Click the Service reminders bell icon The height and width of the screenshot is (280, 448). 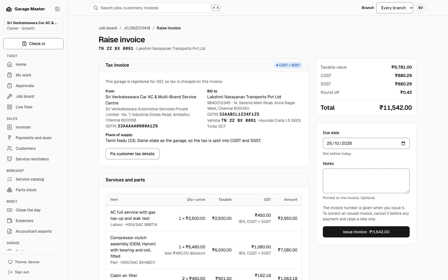point(10,159)
